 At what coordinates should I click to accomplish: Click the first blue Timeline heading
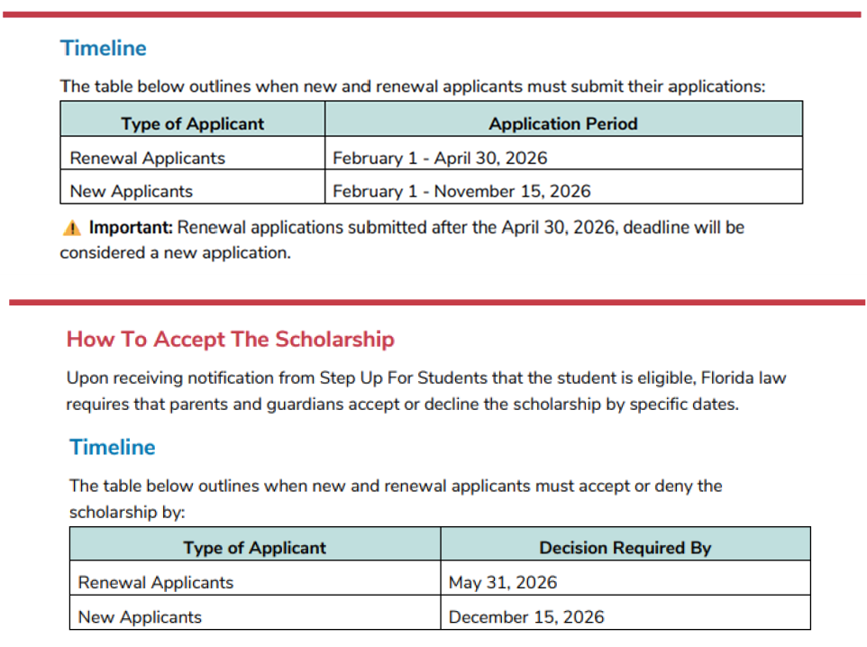coord(103,49)
